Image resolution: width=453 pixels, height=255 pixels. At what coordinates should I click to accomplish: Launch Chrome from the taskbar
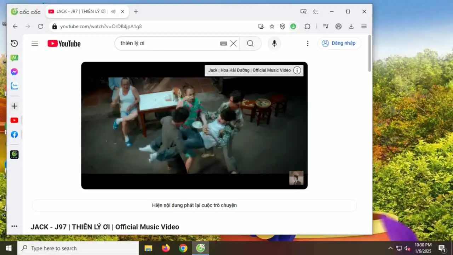pyautogui.click(x=183, y=248)
